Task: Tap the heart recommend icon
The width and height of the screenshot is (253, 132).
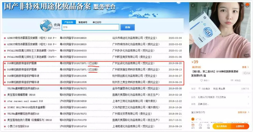Action: (202, 80)
